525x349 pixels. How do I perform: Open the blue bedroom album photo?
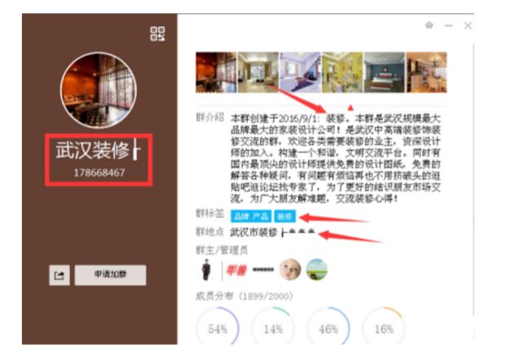385,73
